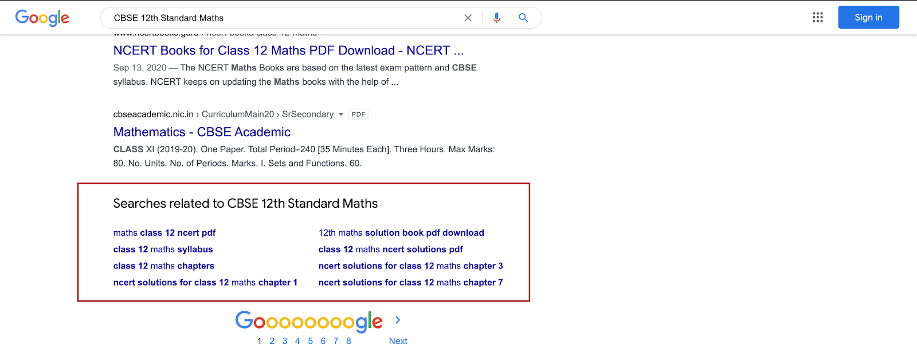917x360 pixels.
Task: Click the Google logo in the header
Action: pos(42,18)
